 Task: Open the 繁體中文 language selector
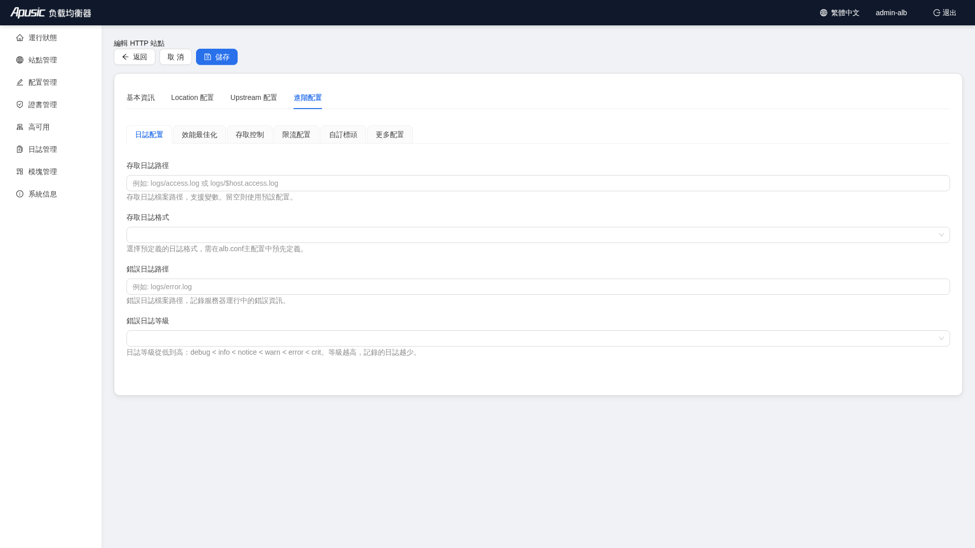(x=840, y=13)
